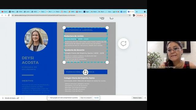Select the Redactora de revista heading
The image size is (196, 110).
tap(74, 36)
